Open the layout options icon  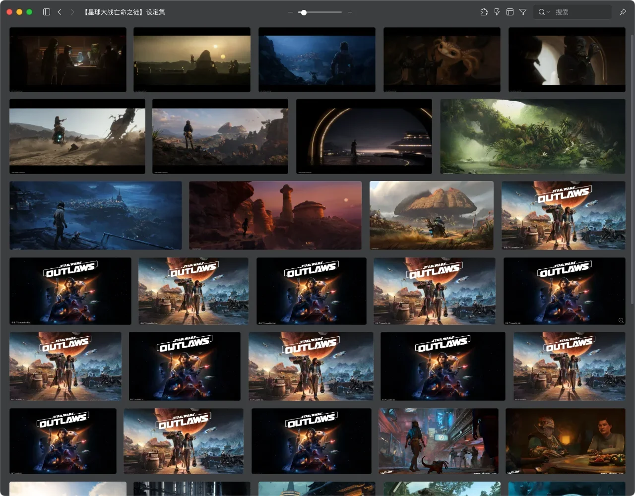[510, 12]
